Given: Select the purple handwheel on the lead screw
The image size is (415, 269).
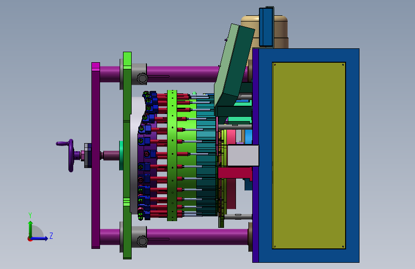Looking at the screenshot, I should coord(71,156).
